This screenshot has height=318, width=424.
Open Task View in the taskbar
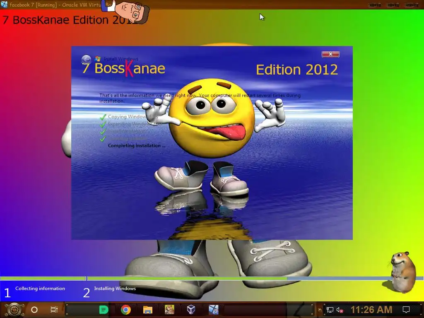[54, 310]
